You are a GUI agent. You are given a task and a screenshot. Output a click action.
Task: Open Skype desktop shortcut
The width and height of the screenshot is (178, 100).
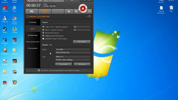click(x=14, y=9)
